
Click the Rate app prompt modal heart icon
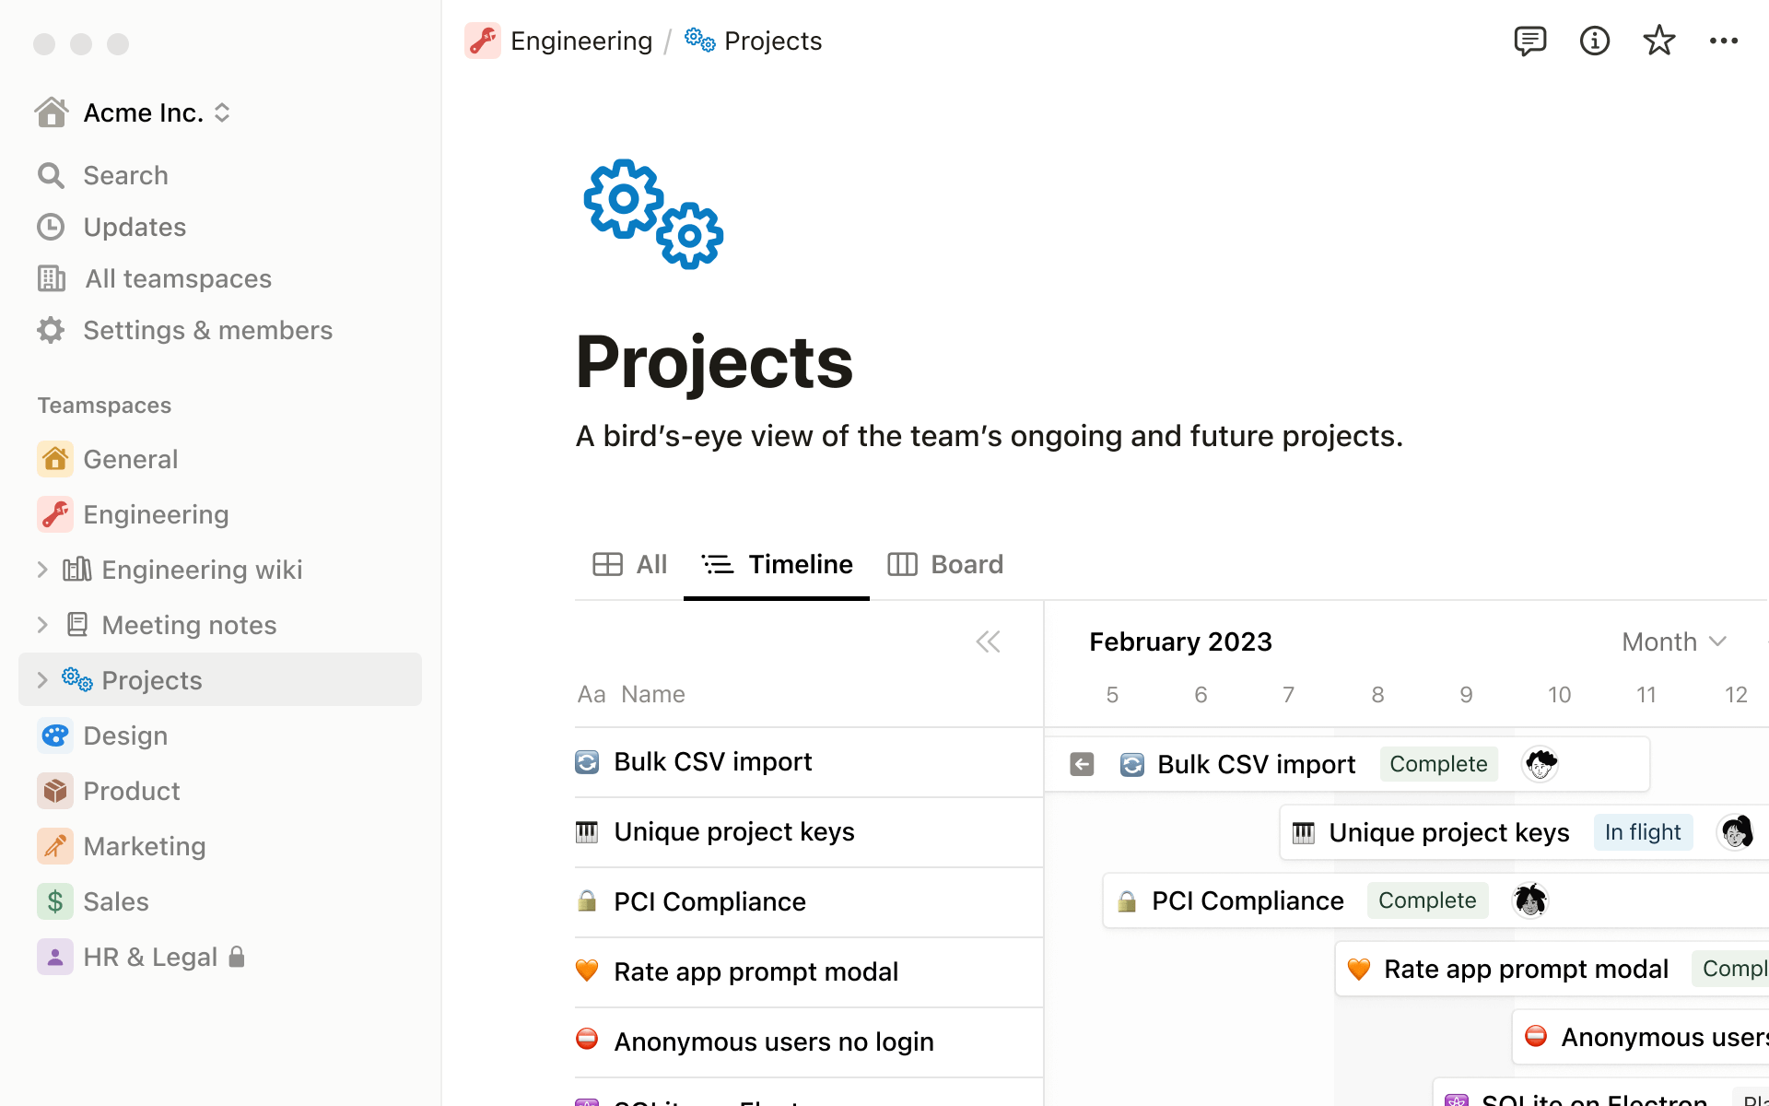point(587,971)
